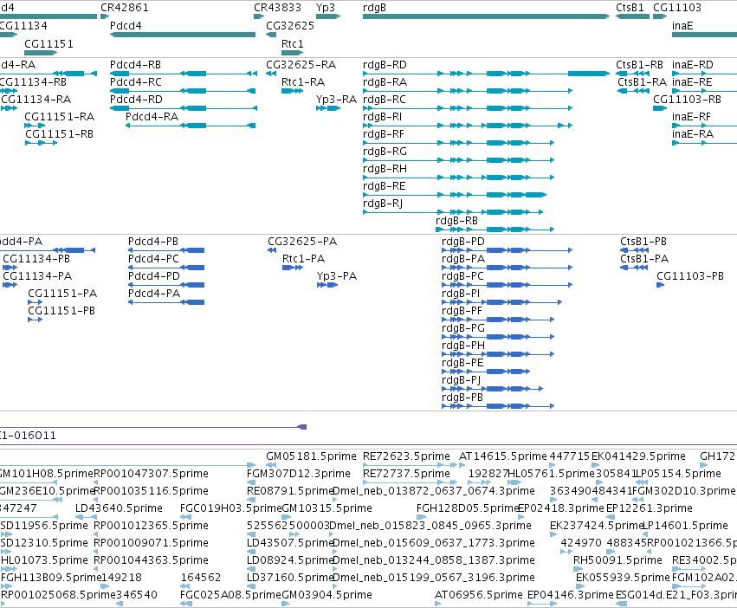The height and width of the screenshot is (608, 737).
Task: Click the CtsB1 gene label
Action: [630, 8]
